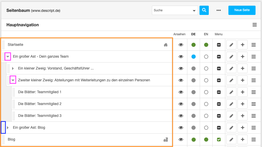Collapse 'Zweiter kleiner Zweig' branch
This screenshot has height=147, width=262.
click(x=13, y=80)
